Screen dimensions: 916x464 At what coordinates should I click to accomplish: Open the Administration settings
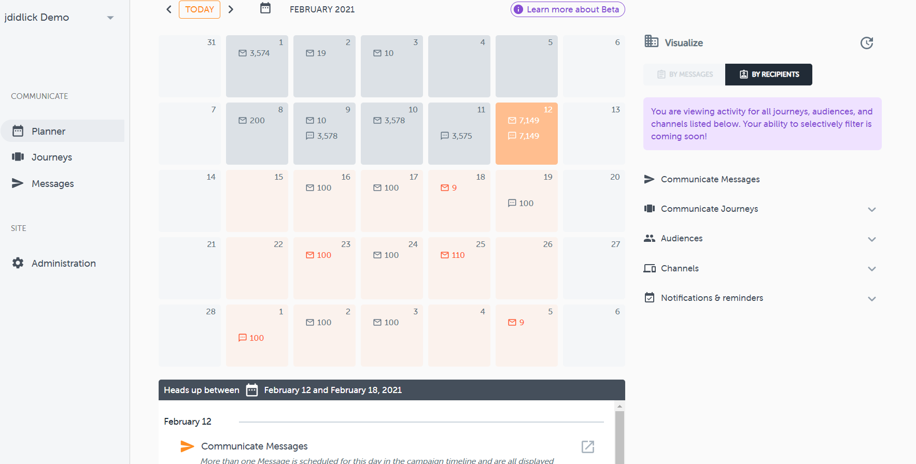click(18, 263)
